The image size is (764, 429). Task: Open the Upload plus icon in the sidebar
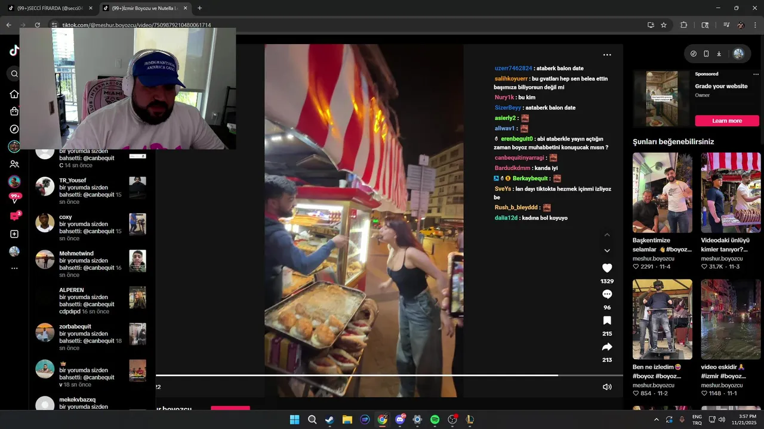[14, 234]
